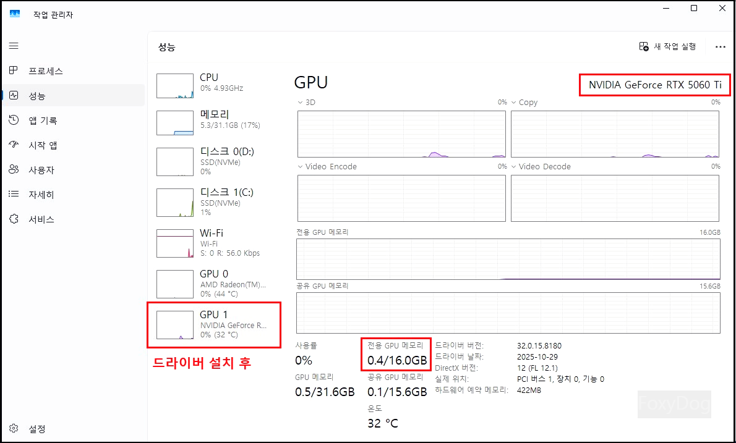This screenshot has height=443, width=736.
Task: Click the 공유 GPU 메모리 usage graph
Action: (508, 313)
